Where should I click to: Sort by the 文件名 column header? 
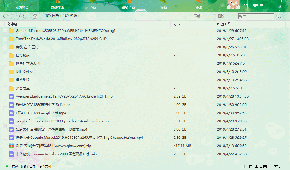coord(12,24)
